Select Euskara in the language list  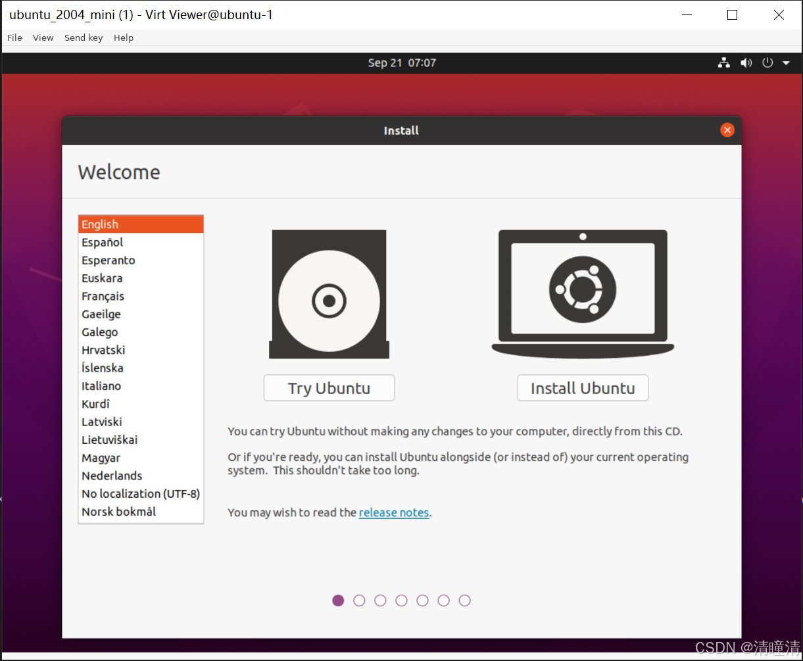[141, 278]
